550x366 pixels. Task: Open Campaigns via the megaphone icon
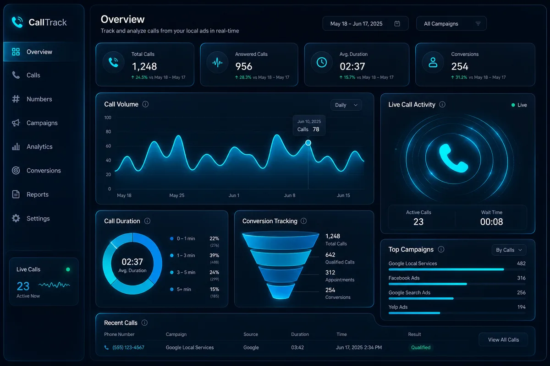tap(16, 123)
